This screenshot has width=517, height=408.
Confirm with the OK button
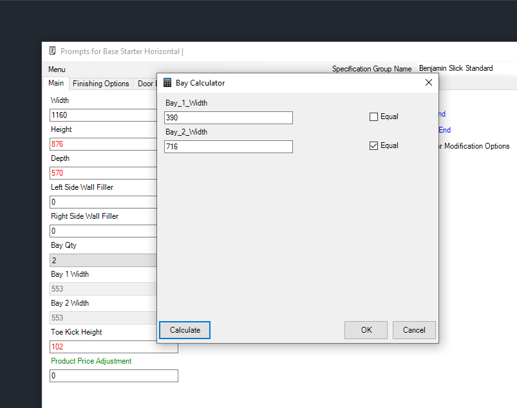366,330
